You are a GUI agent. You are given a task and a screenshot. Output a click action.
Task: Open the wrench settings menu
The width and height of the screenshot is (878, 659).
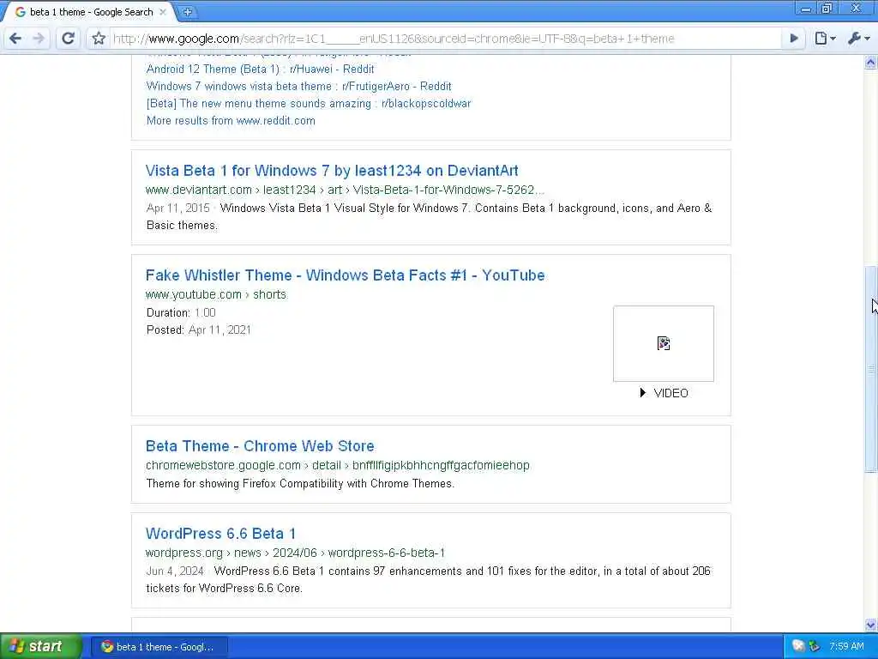tap(858, 38)
